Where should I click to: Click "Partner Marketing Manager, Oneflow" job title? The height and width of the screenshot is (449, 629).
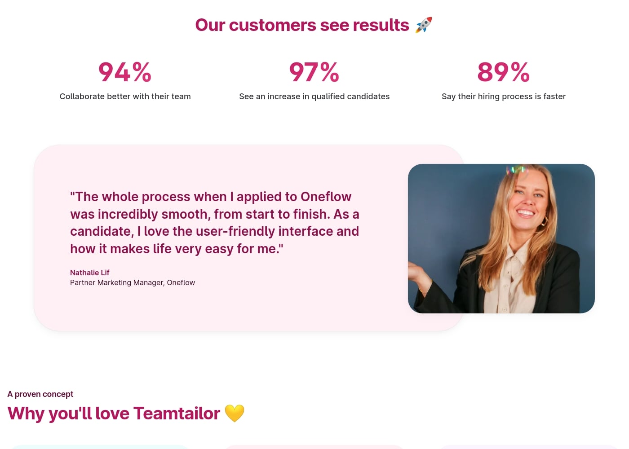pos(133,282)
